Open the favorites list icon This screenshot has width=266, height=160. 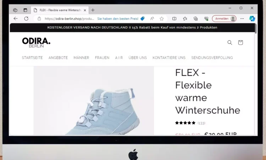[x=185, y=18]
